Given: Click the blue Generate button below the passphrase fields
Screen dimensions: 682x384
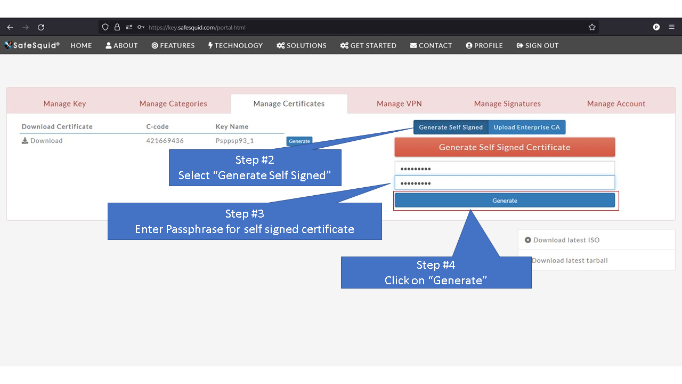Looking at the screenshot, I should point(505,201).
